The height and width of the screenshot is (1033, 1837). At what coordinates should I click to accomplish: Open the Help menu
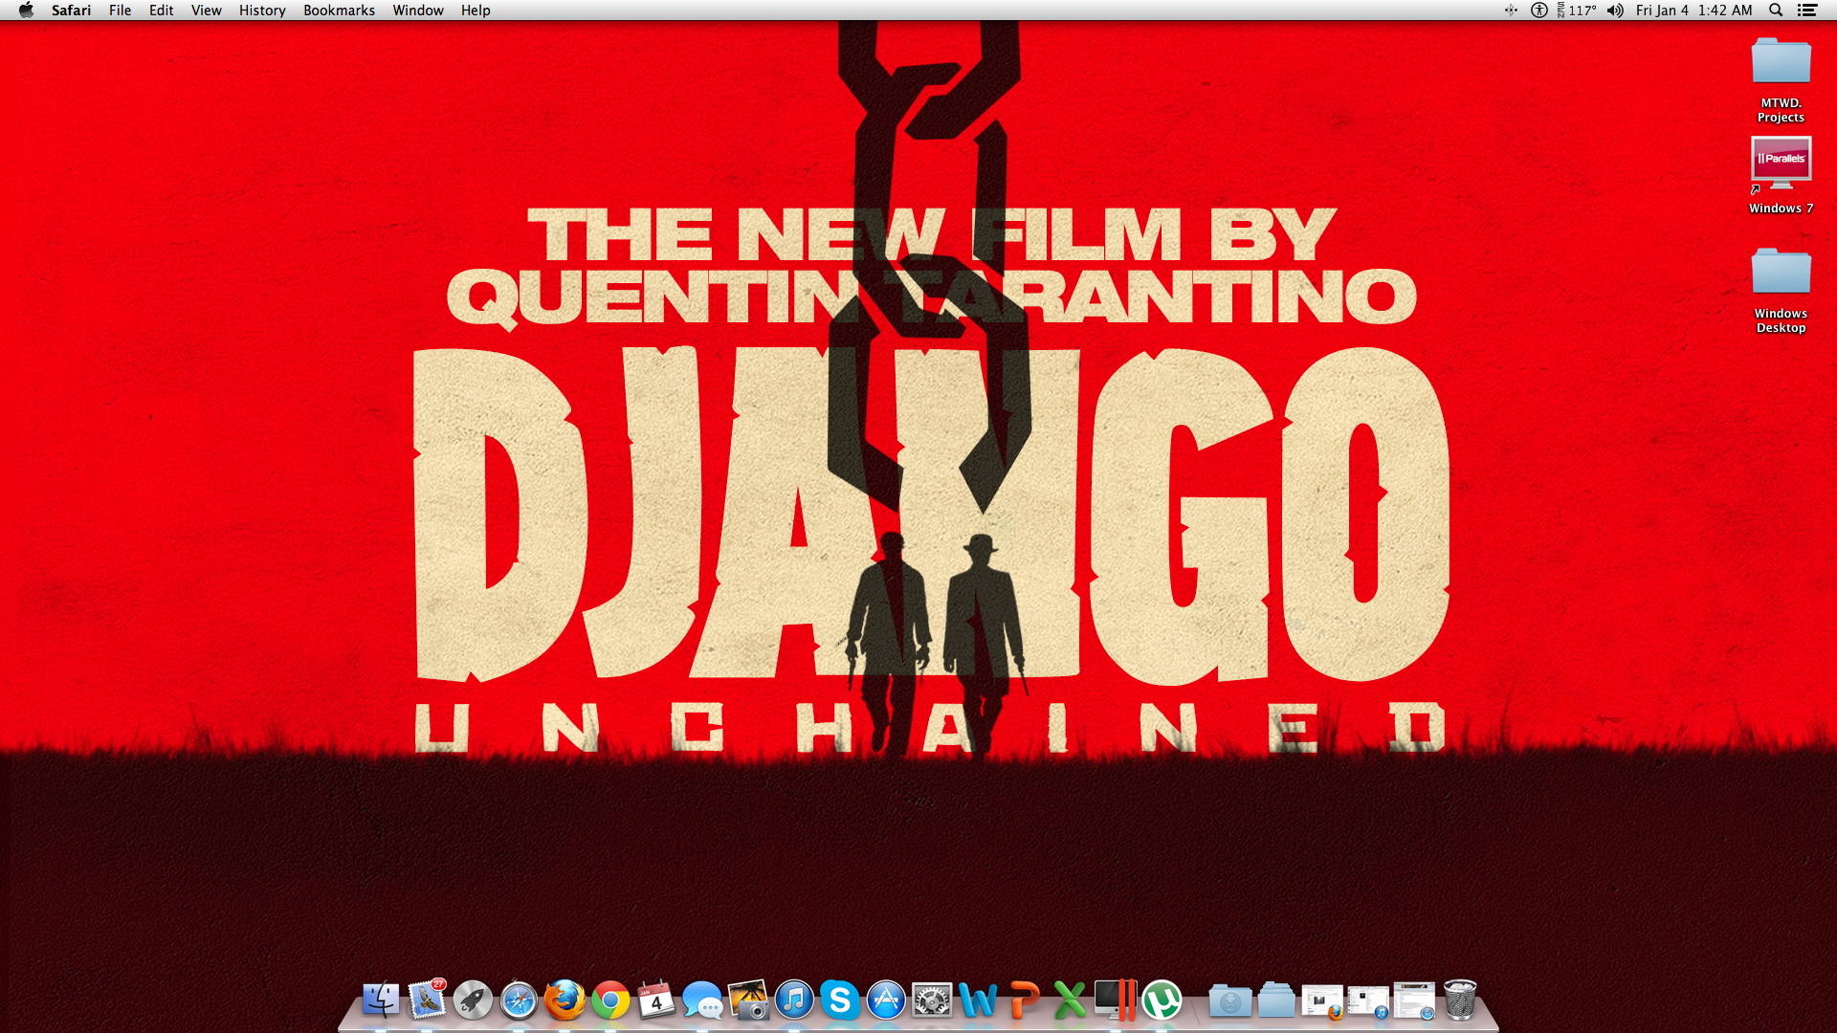pyautogui.click(x=476, y=11)
